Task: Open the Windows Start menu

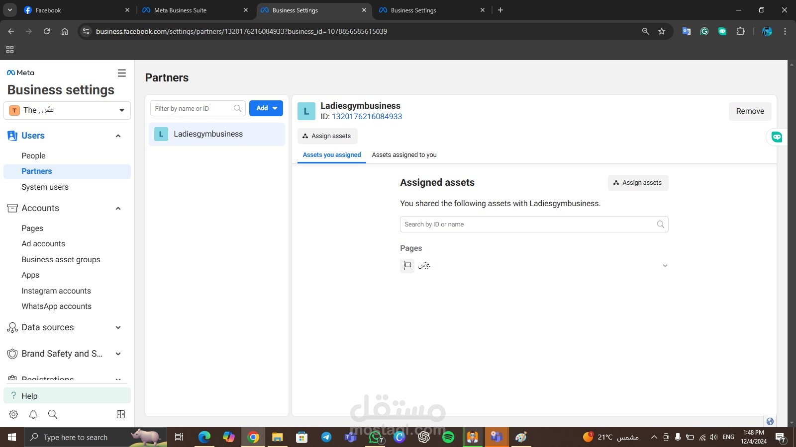Action: point(12,437)
